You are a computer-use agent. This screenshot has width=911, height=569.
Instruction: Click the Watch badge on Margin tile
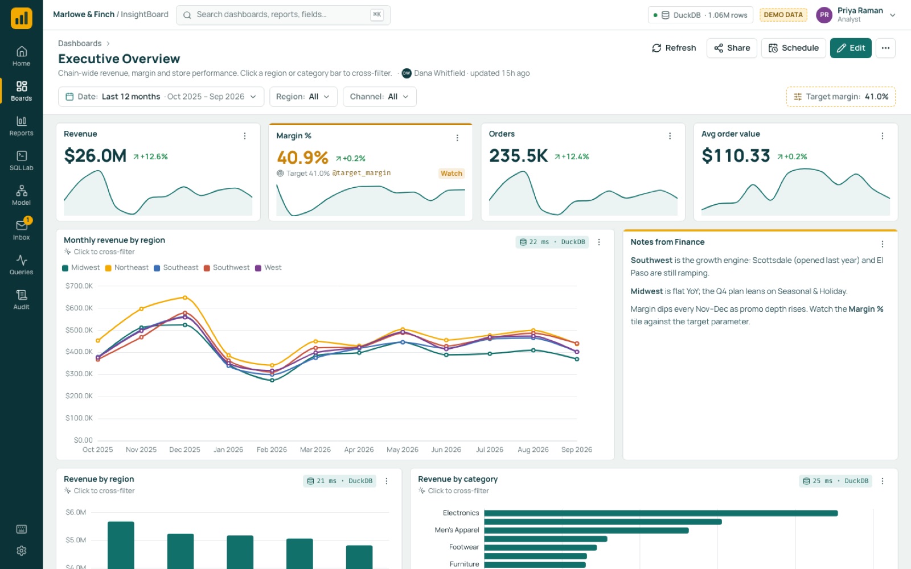point(452,174)
